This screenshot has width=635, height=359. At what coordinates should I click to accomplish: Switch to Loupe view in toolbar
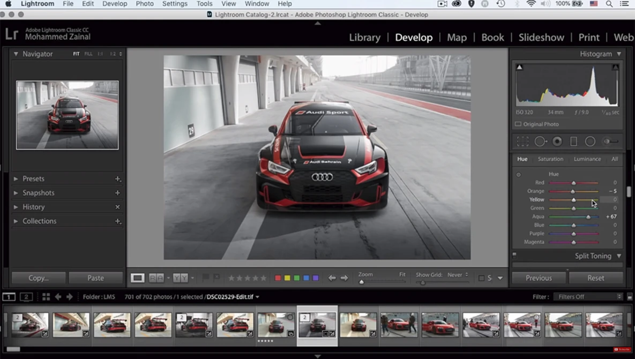(137, 278)
